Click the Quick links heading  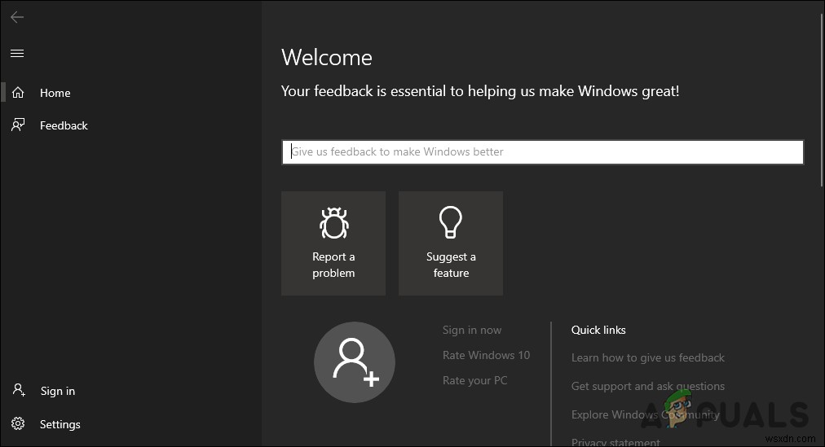tap(598, 330)
